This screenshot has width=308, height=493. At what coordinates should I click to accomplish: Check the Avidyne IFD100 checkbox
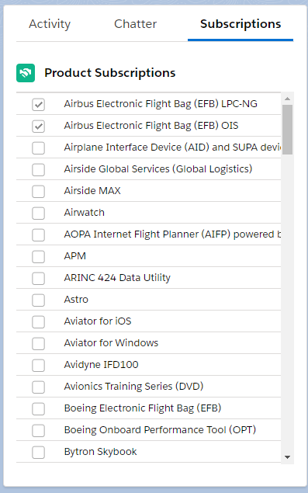point(38,365)
